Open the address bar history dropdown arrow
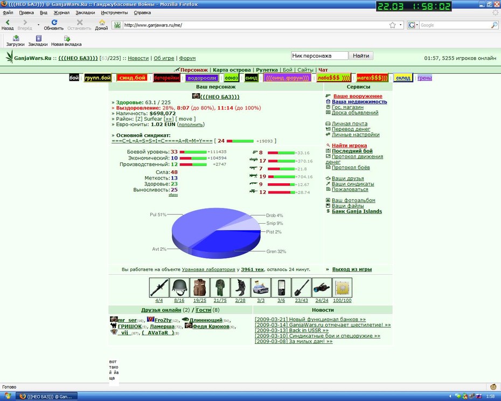Screen dimensions: 501x401 [401, 25]
